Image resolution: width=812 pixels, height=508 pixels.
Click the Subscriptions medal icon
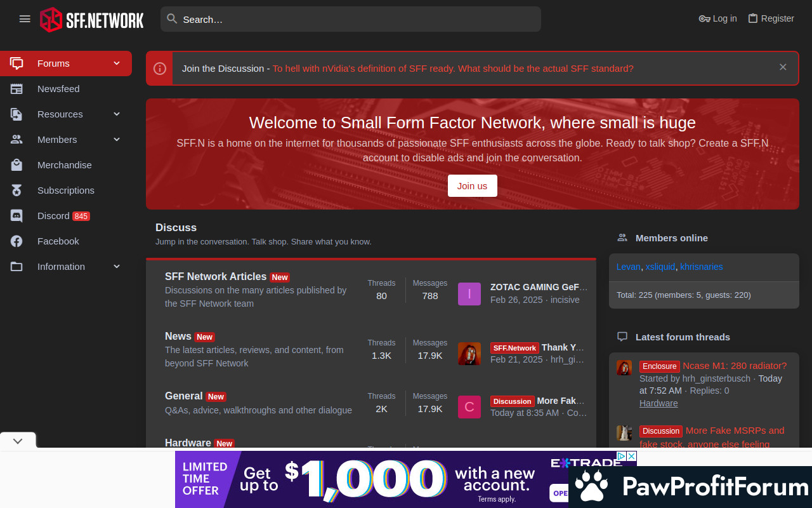pos(16,190)
